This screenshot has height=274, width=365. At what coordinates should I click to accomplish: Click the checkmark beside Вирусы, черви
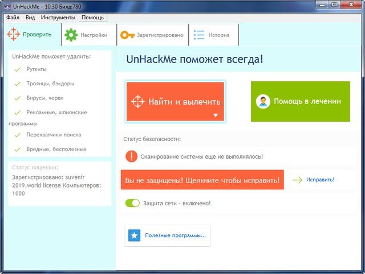click(18, 98)
